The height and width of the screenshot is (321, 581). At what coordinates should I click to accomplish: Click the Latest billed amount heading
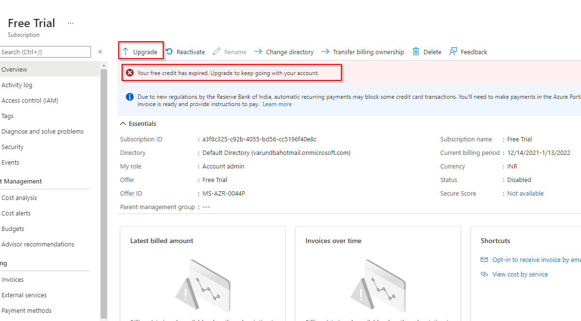[162, 241]
